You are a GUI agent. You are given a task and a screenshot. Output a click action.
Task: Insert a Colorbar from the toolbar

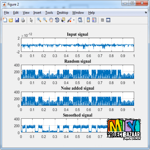coord(88,20)
